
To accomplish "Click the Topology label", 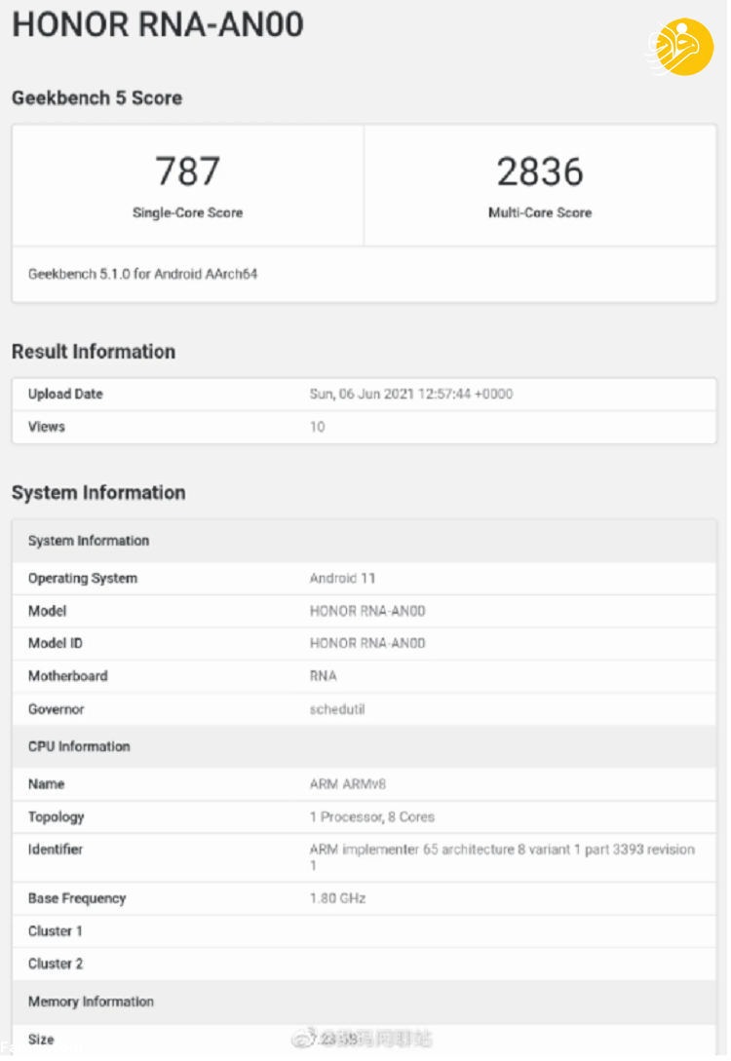I will coord(57,816).
